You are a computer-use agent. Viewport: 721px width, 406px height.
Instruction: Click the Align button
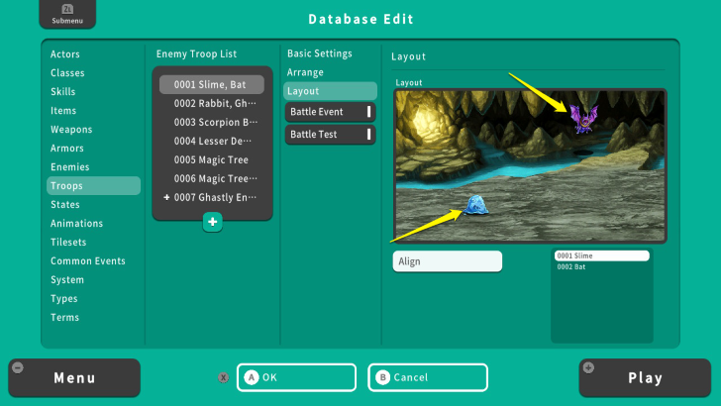[447, 261]
